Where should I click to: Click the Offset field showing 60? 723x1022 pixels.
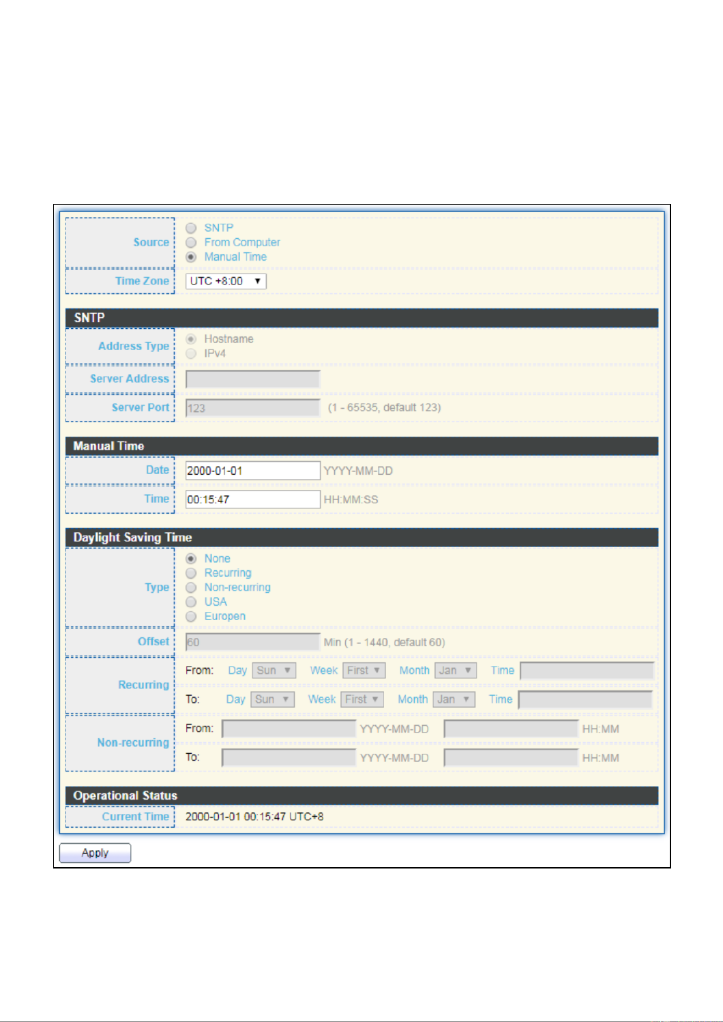252,642
